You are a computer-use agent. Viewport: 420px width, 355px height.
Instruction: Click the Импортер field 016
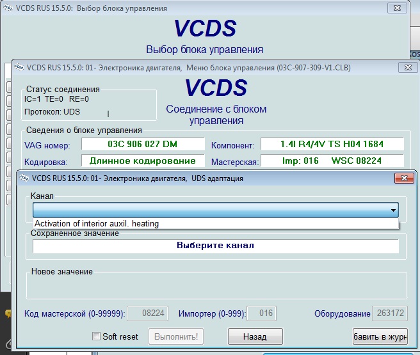click(261, 313)
